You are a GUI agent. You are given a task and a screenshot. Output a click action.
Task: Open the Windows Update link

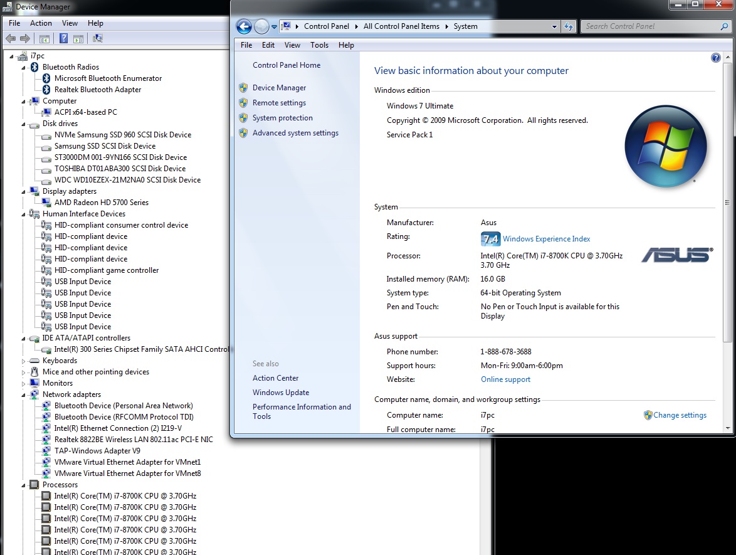point(281,393)
